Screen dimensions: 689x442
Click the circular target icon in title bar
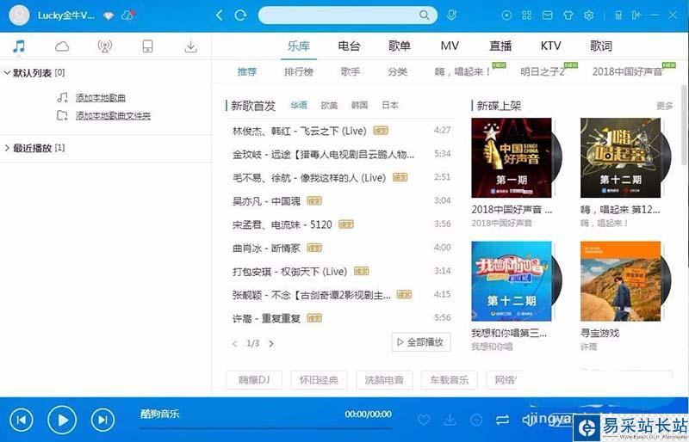point(506,15)
